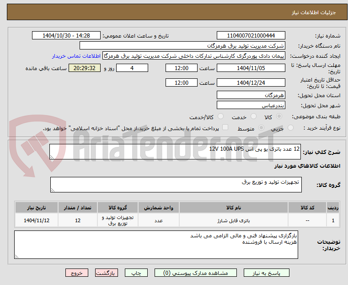The image size is (348, 285).
Task: Click the بازگشت back button
Action: pyautogui.click(x=107, y=273)
